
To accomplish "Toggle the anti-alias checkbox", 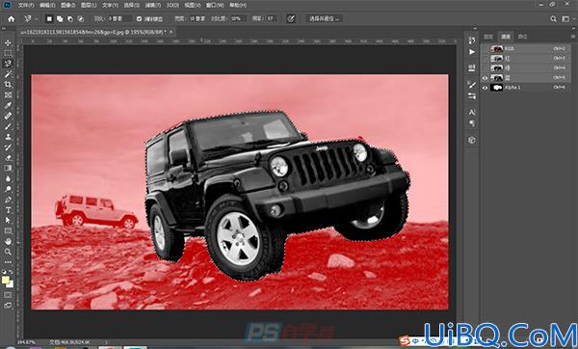I will pyautogui.click(x=139, y=19).
